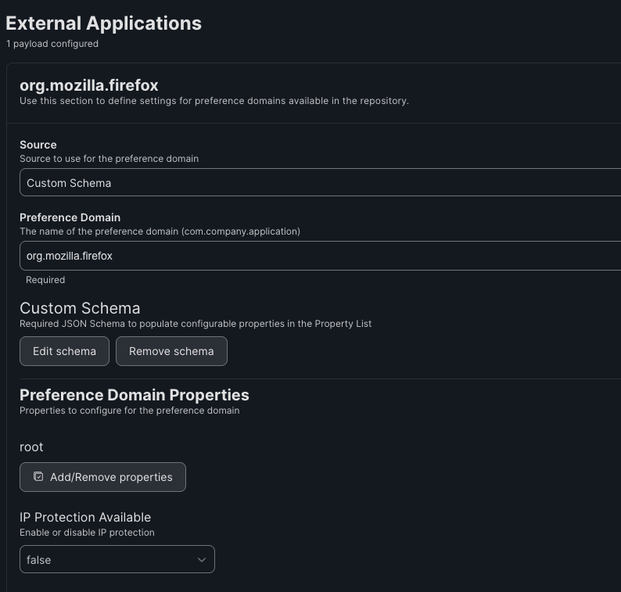Click the 'Enable or disable IP protection' description
Image resolution: width=621 pixels, height=592 pixels.
[x=87, y=533]
